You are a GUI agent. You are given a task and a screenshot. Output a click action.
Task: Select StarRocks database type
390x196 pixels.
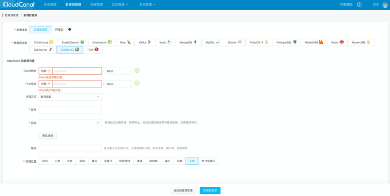pyautogui.click(x=70, y=50)
